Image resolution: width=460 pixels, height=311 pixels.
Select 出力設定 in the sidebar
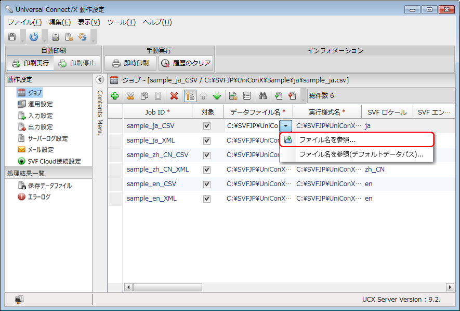35,127
